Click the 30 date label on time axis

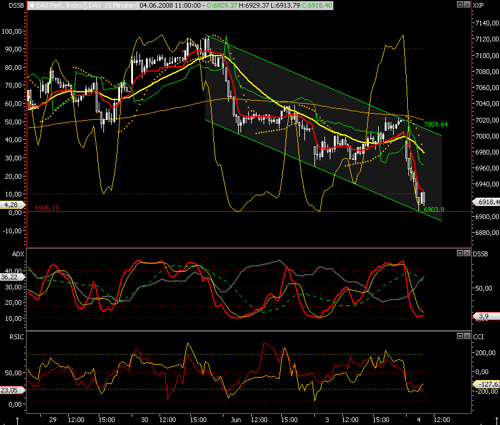[x=144, y=420]
